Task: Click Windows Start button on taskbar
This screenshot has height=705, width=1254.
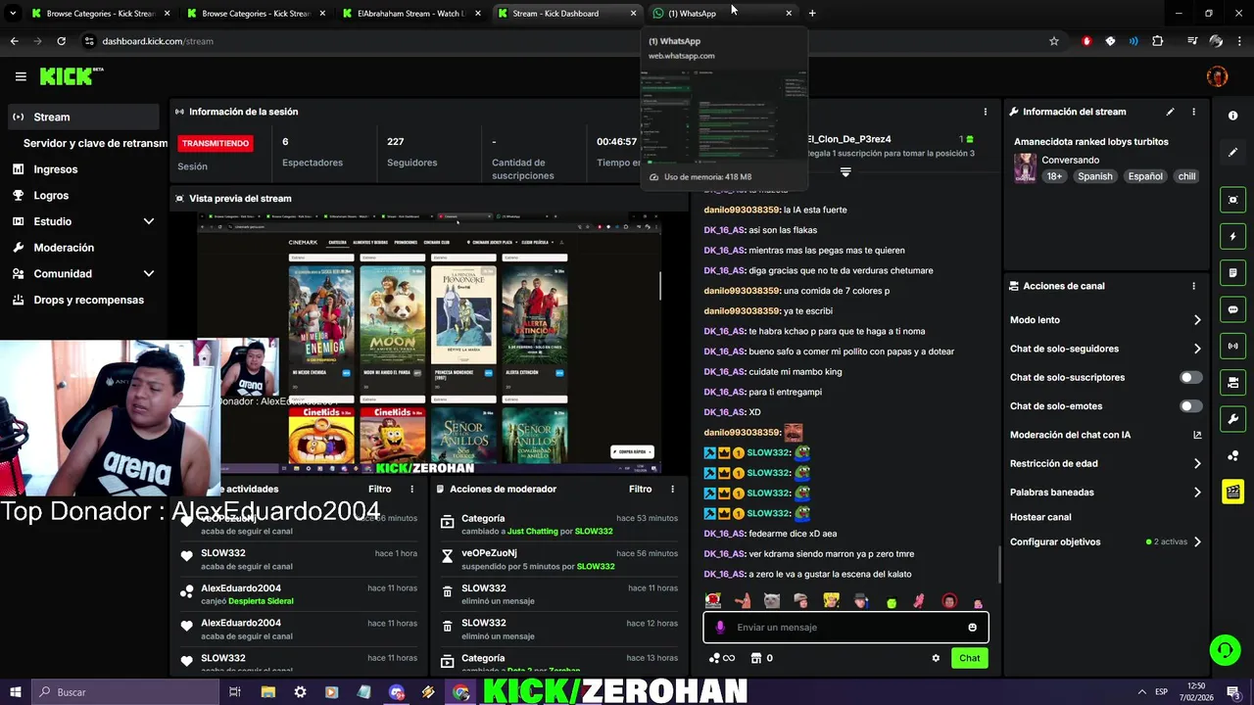Action: pos(15,692)
